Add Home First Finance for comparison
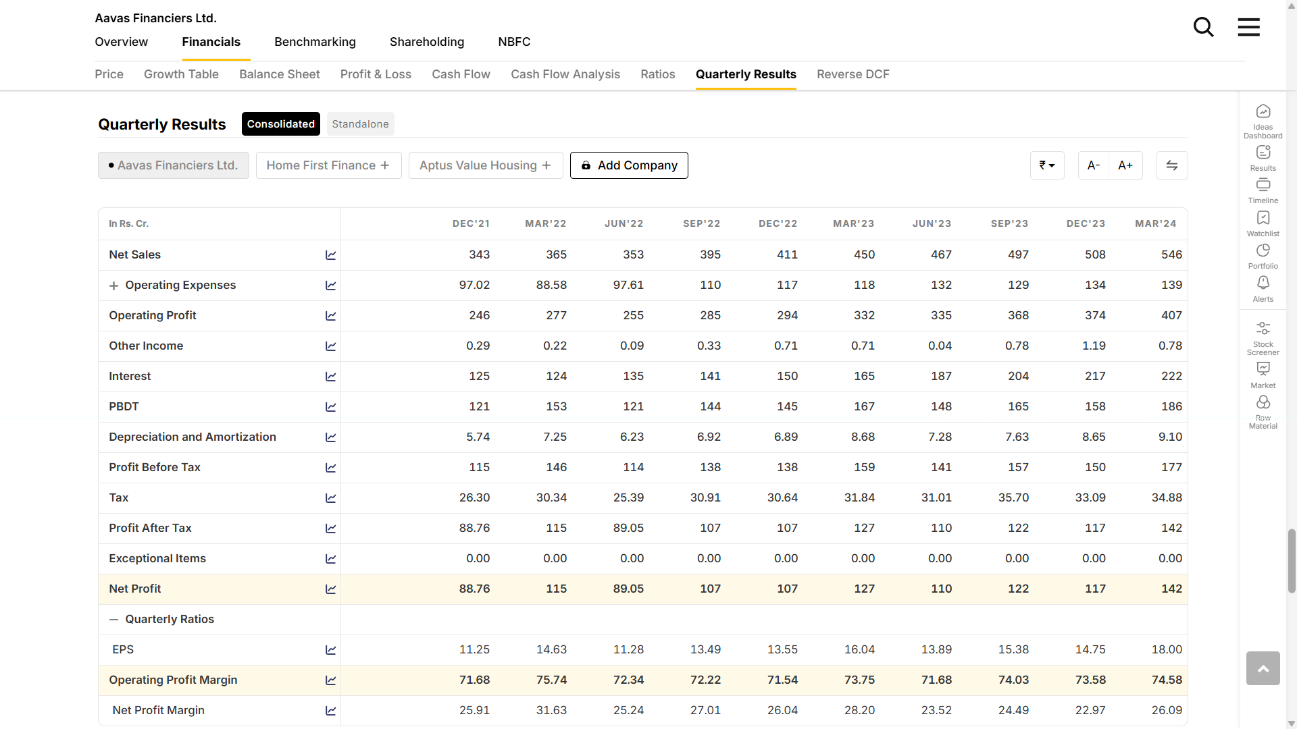The height and width of the screenshot is (729, 1297). click(x=328, y=165)
